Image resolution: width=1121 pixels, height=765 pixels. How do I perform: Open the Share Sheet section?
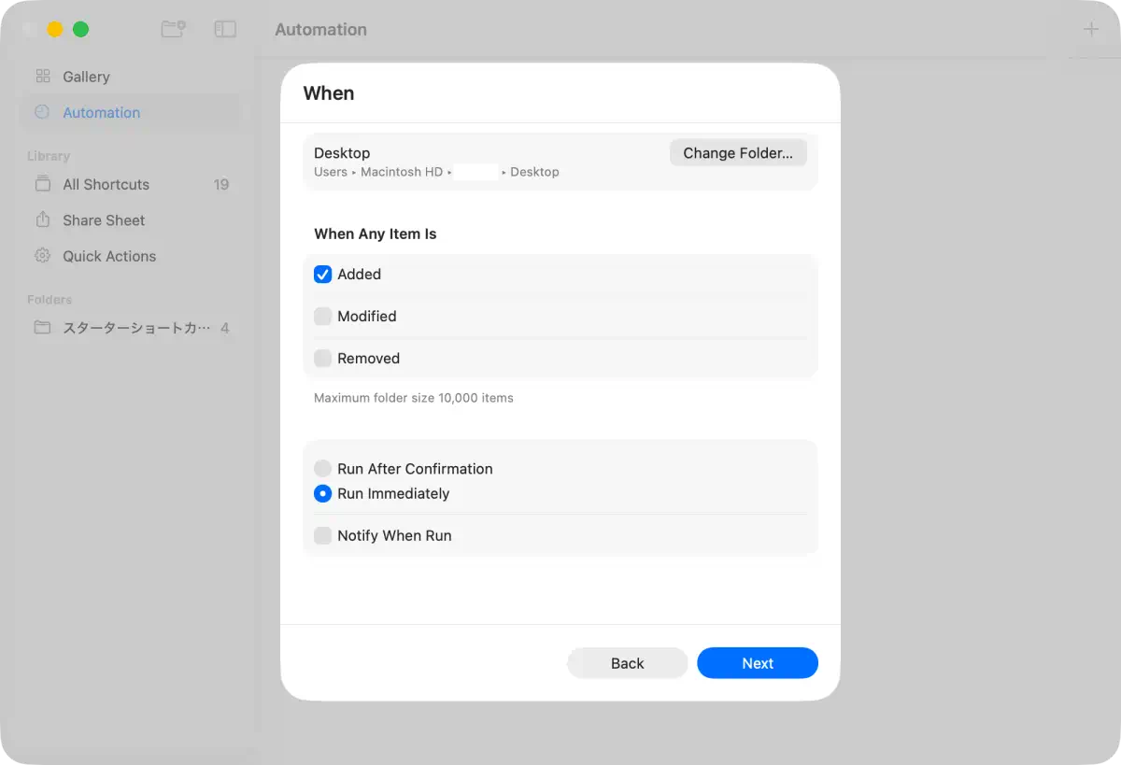(104, 220)
